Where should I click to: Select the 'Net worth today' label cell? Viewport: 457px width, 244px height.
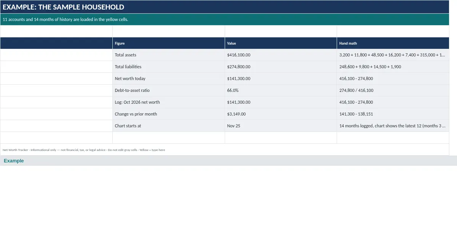tap(169, 79)
